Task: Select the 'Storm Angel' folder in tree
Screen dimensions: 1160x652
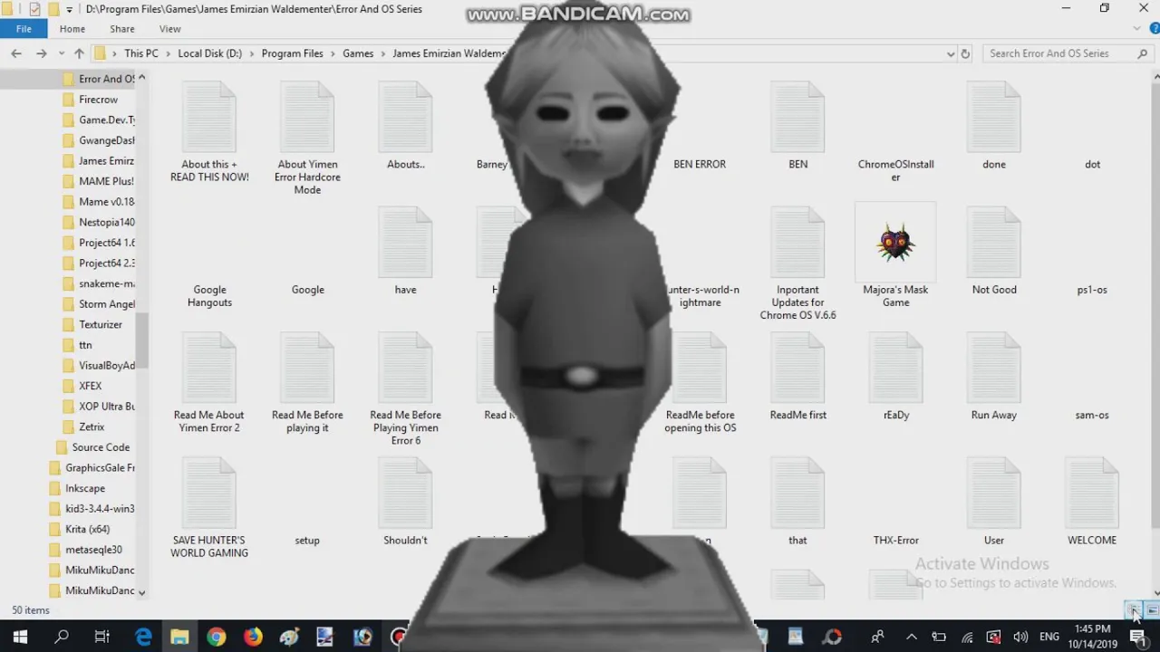Action: (x=106, y=304)
